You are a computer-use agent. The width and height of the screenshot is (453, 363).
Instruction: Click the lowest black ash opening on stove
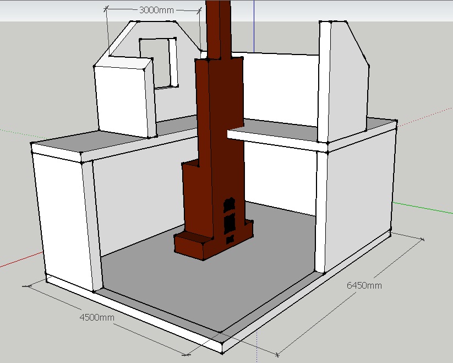click(x=230, y=240)
